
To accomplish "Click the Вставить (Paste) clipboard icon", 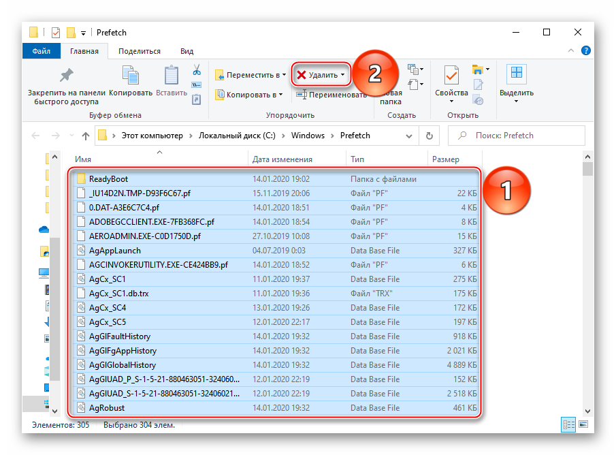I will [x=172, y=76].
